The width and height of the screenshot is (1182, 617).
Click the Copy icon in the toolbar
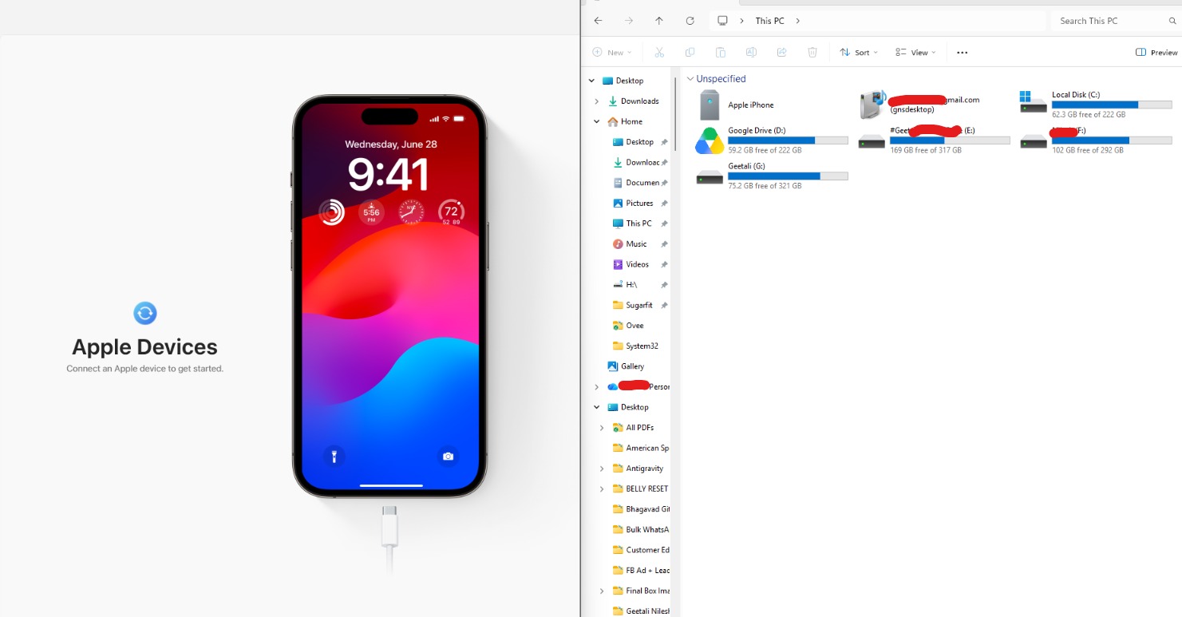tap(690, 53)
